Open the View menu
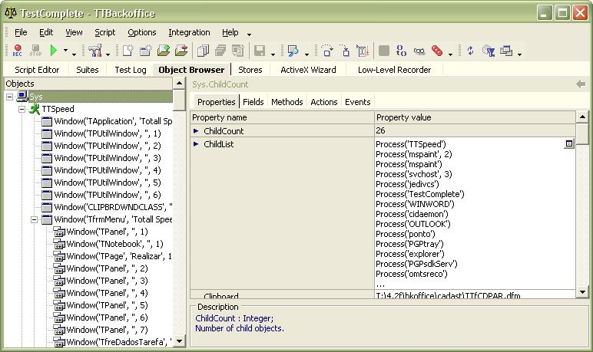Image resolution: width=593 pixels, height=352 pixels. coord(74,32)
